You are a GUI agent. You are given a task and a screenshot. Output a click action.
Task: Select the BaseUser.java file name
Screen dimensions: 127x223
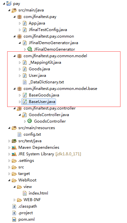42,102
